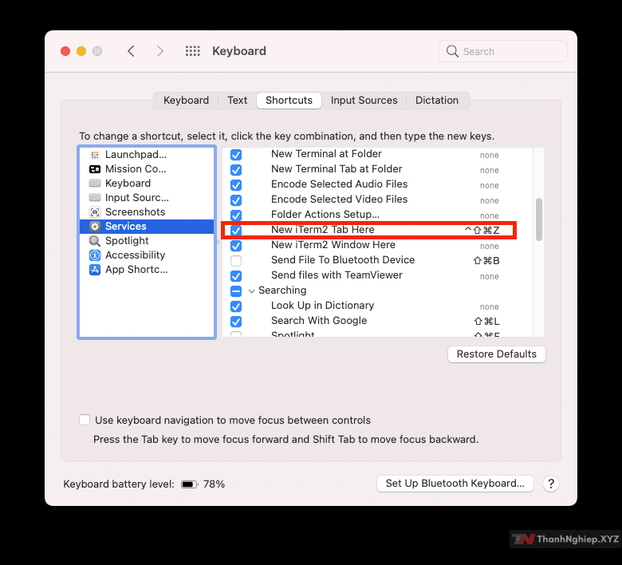Uncheck Encode Selected Audio Files
This screenshot has height=565, width=622.
236,185
